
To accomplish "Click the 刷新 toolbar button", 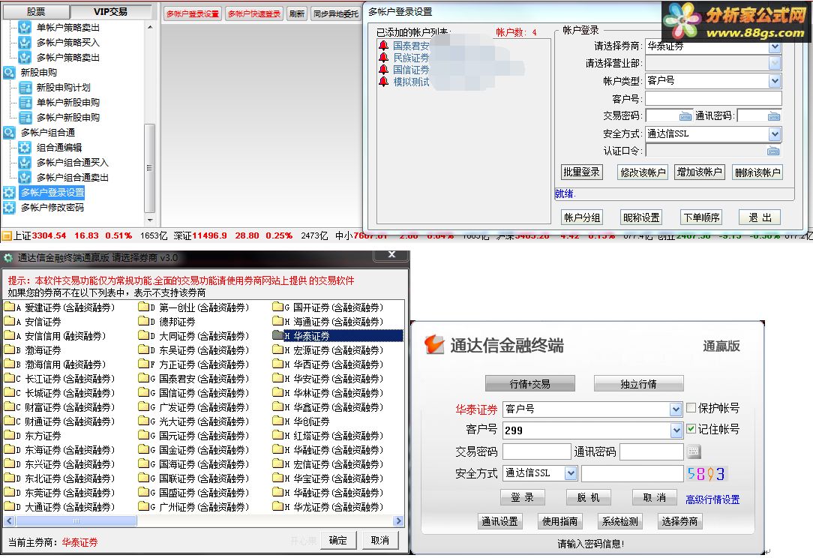I will coord(297,13).
